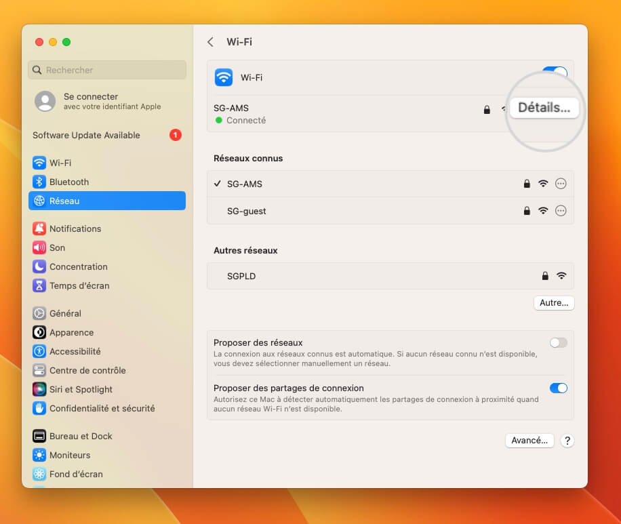Open Accessibilité settings

click(x=107, y=351)
